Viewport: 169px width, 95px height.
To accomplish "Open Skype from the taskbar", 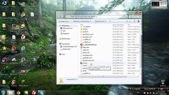I will click(x=42, y=93).
